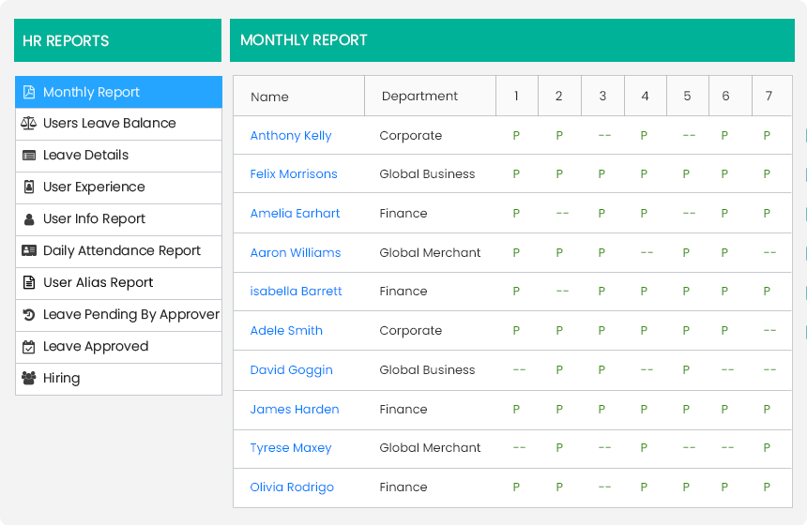Click Anthony Kelly's Corporate department cell
The height and width of the screenshot is (525, 807).
(x=411, y=136)
